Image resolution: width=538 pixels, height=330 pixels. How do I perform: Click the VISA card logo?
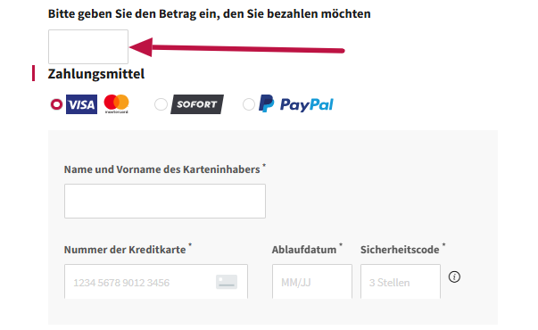[x=81, y=104]
